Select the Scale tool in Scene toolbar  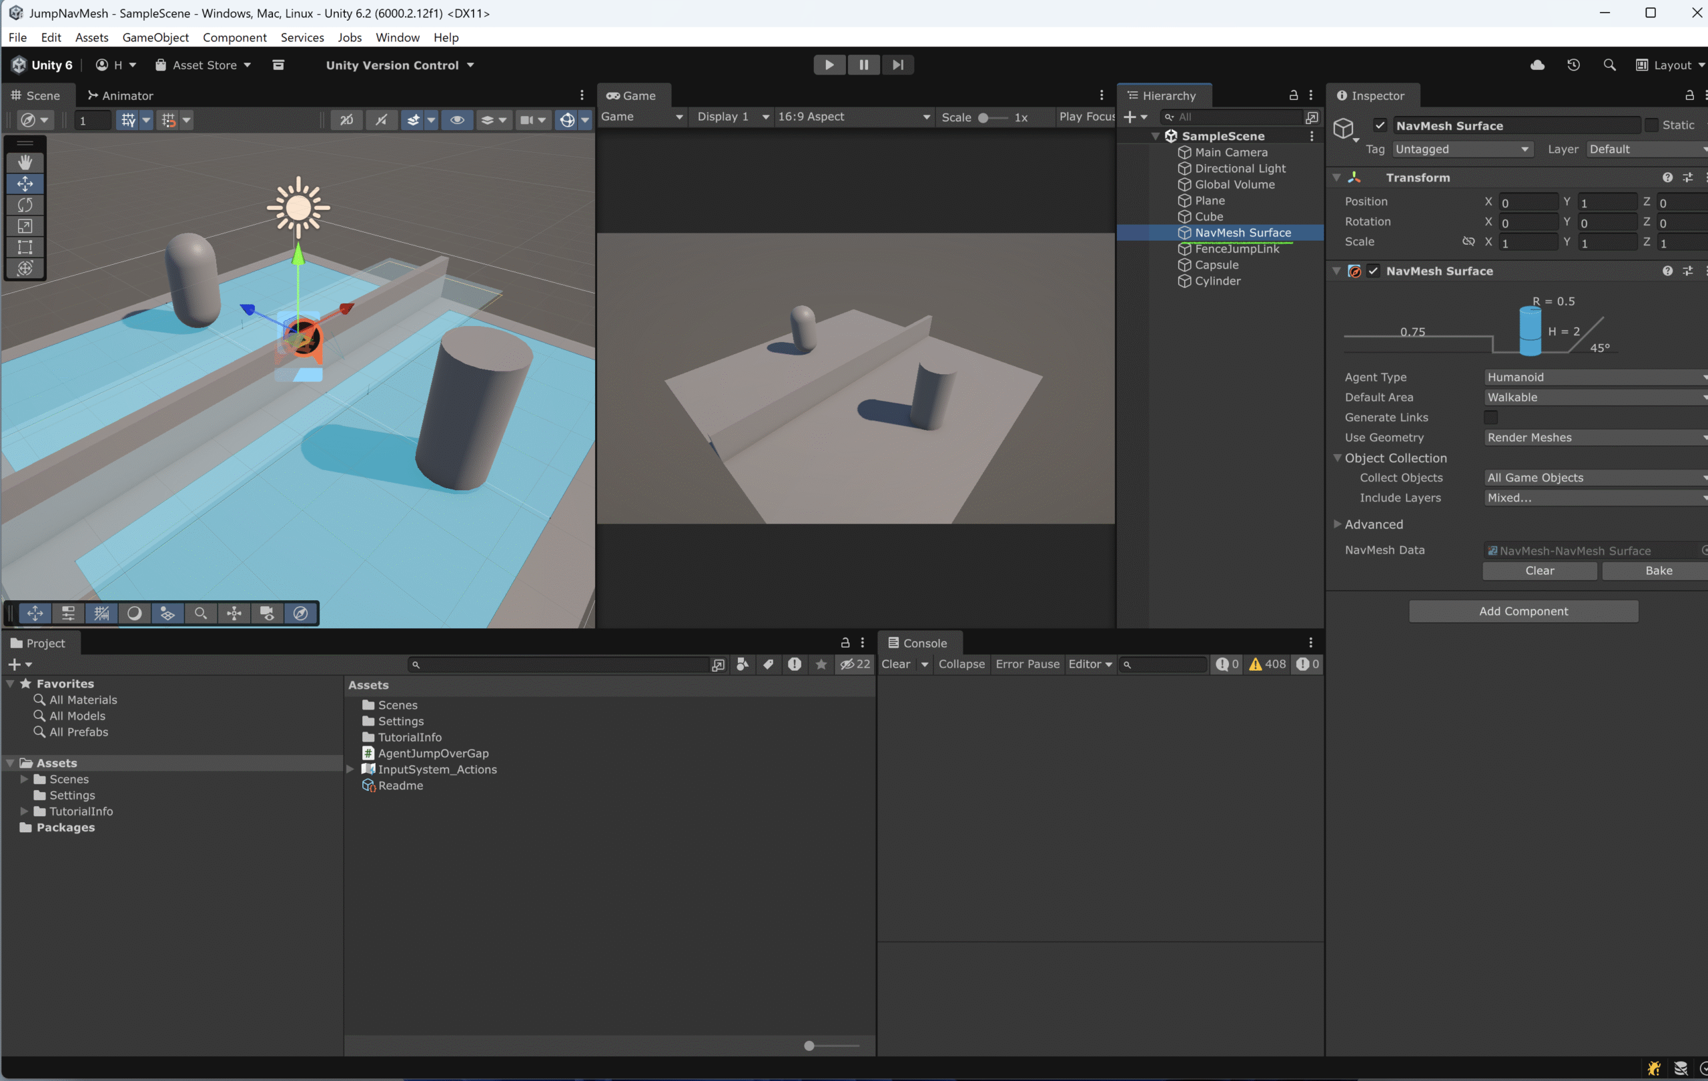(25, 226)
